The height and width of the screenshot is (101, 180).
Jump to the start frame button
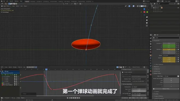click(70, 98)
